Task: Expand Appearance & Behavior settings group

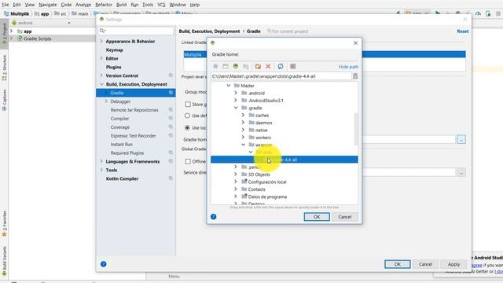Action: tap(101, 41)
